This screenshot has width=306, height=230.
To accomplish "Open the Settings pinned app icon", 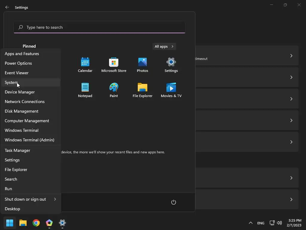I will click(x=171, y=65).
